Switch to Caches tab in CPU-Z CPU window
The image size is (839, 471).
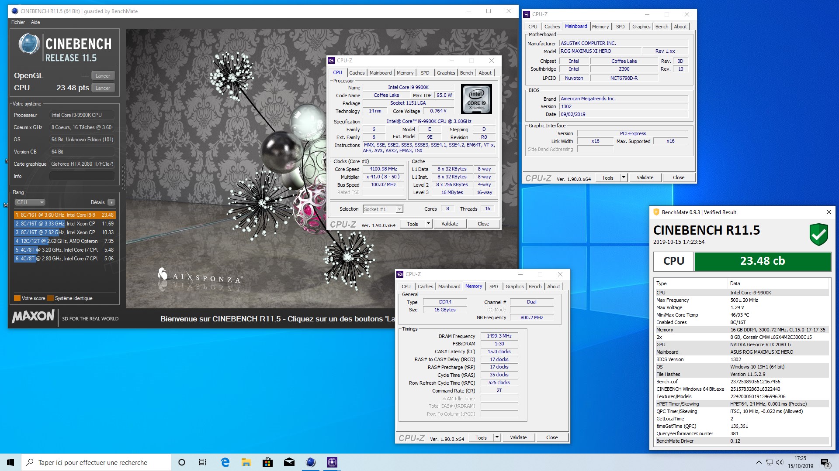(x=357, y=73)
